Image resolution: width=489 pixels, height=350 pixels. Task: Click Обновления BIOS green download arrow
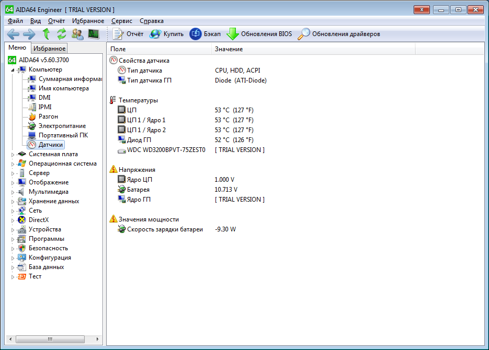click(259, 34)
